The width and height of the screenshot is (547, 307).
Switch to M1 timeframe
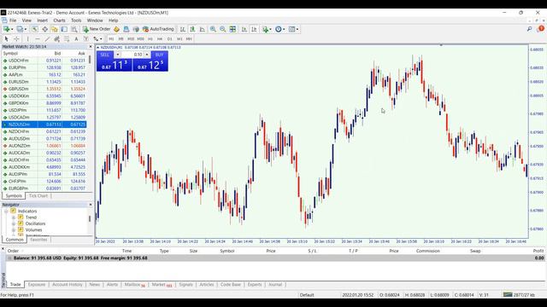(x=111, y=39)
